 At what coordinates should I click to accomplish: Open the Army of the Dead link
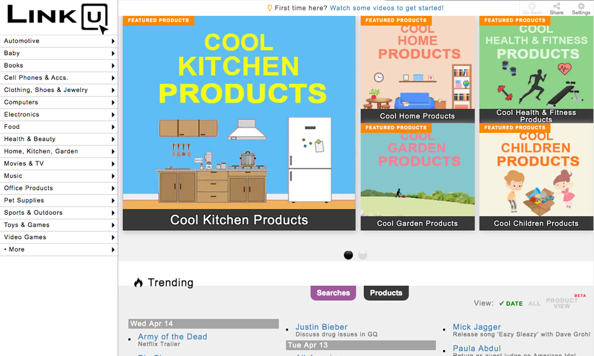coord(172,336)
